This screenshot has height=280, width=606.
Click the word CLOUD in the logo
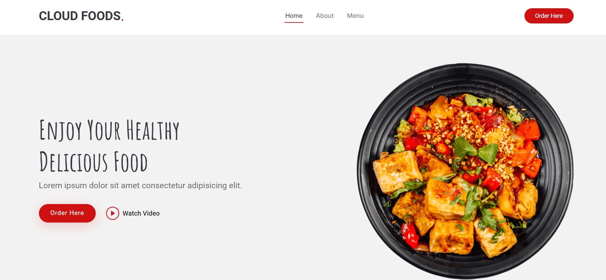[58, 16]
